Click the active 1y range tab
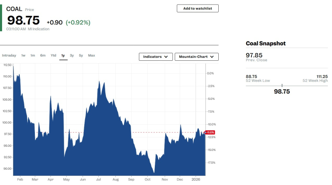This screenshot has height=185, width=332. [63, 55]
